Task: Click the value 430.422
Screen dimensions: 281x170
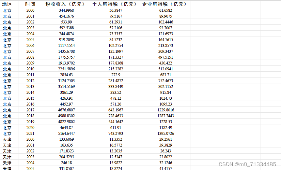Action: click(165, 63)
